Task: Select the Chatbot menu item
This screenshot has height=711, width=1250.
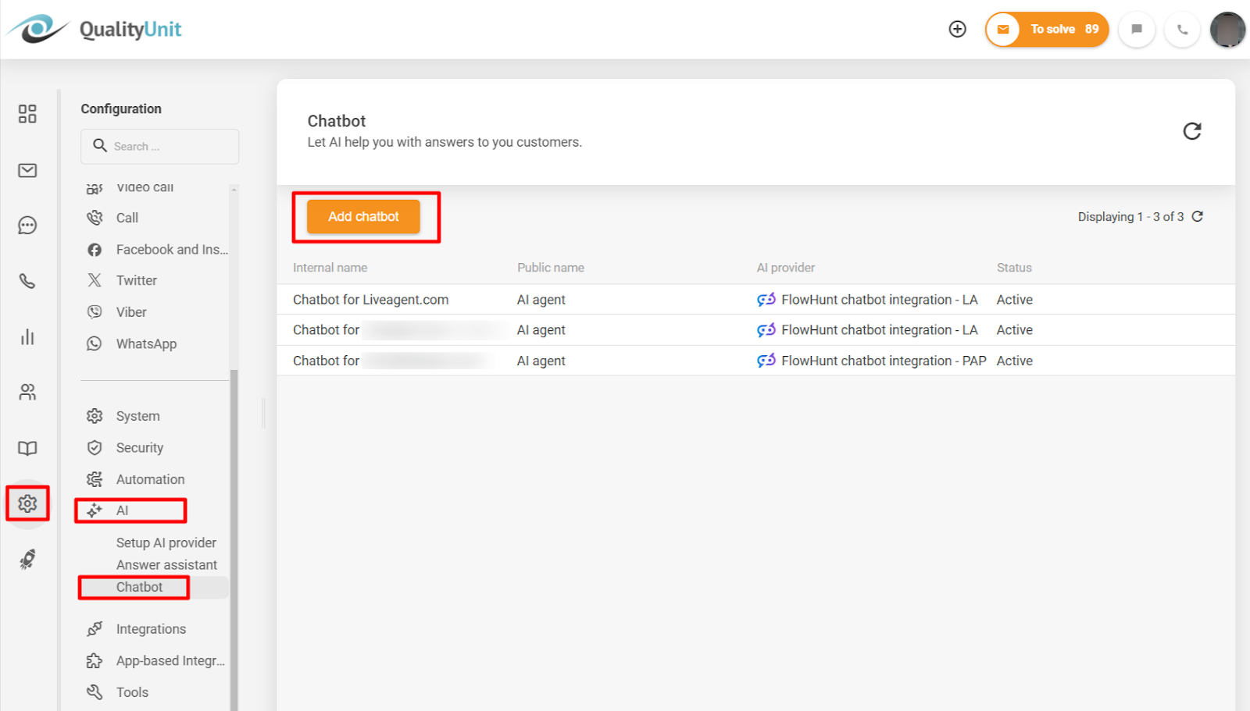Action: pos(139,587)
